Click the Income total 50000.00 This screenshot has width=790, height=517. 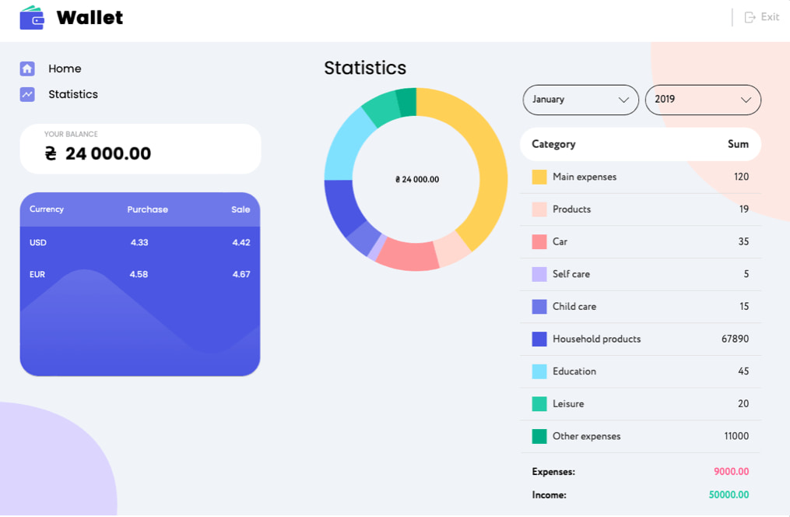click(x=729, y=495)
